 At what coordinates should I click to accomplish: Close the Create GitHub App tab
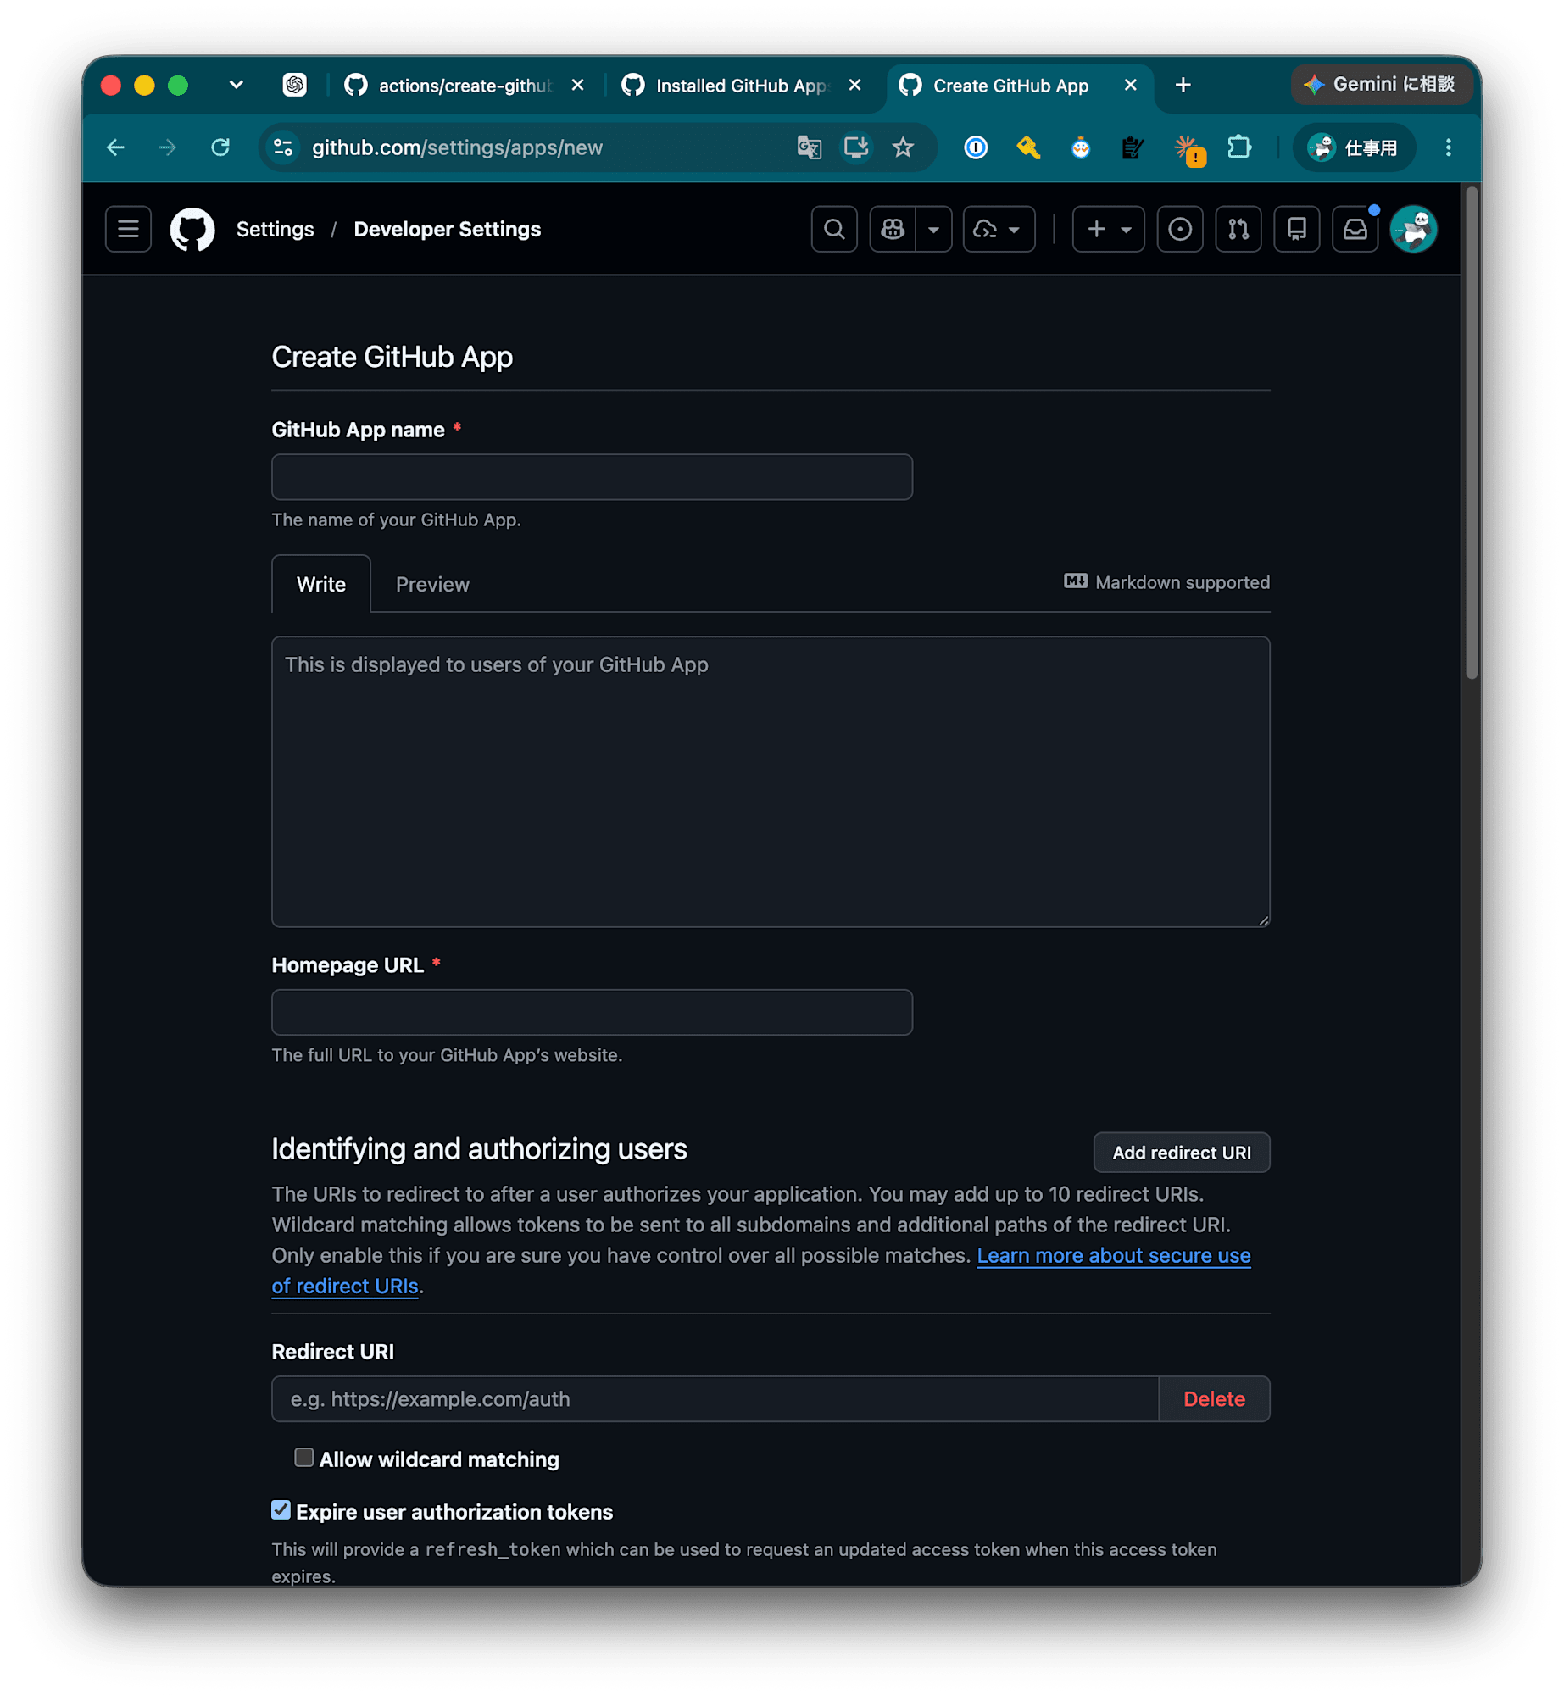click(1129, 85)
